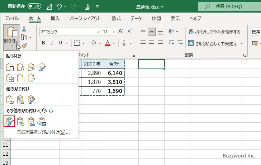The height and width of the screenshot is (165, 261).
Task: Switch to the 表示 tab
Action: 175,18
